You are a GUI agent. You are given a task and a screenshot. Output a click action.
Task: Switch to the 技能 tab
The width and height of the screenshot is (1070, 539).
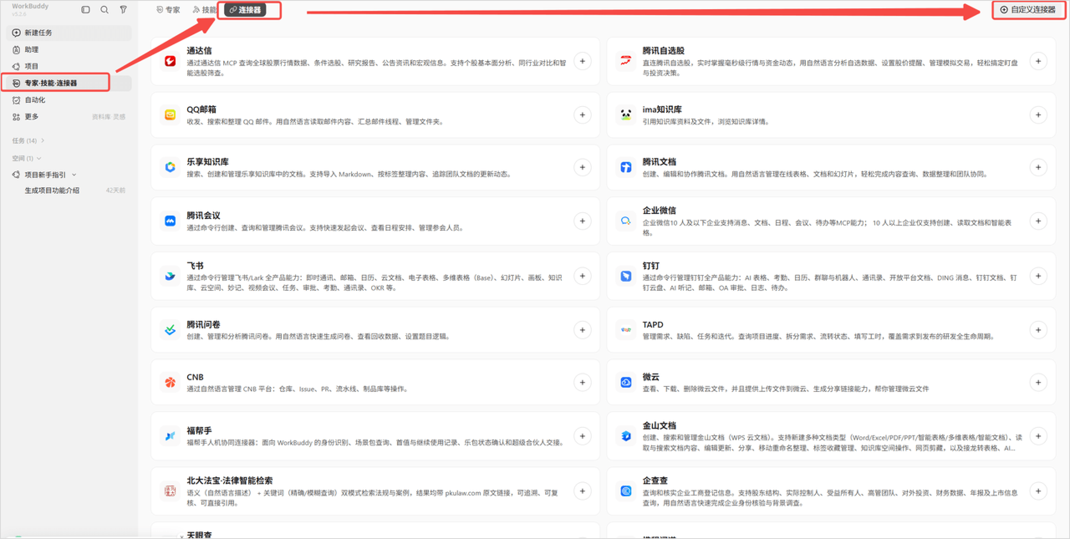click(204, 10)
